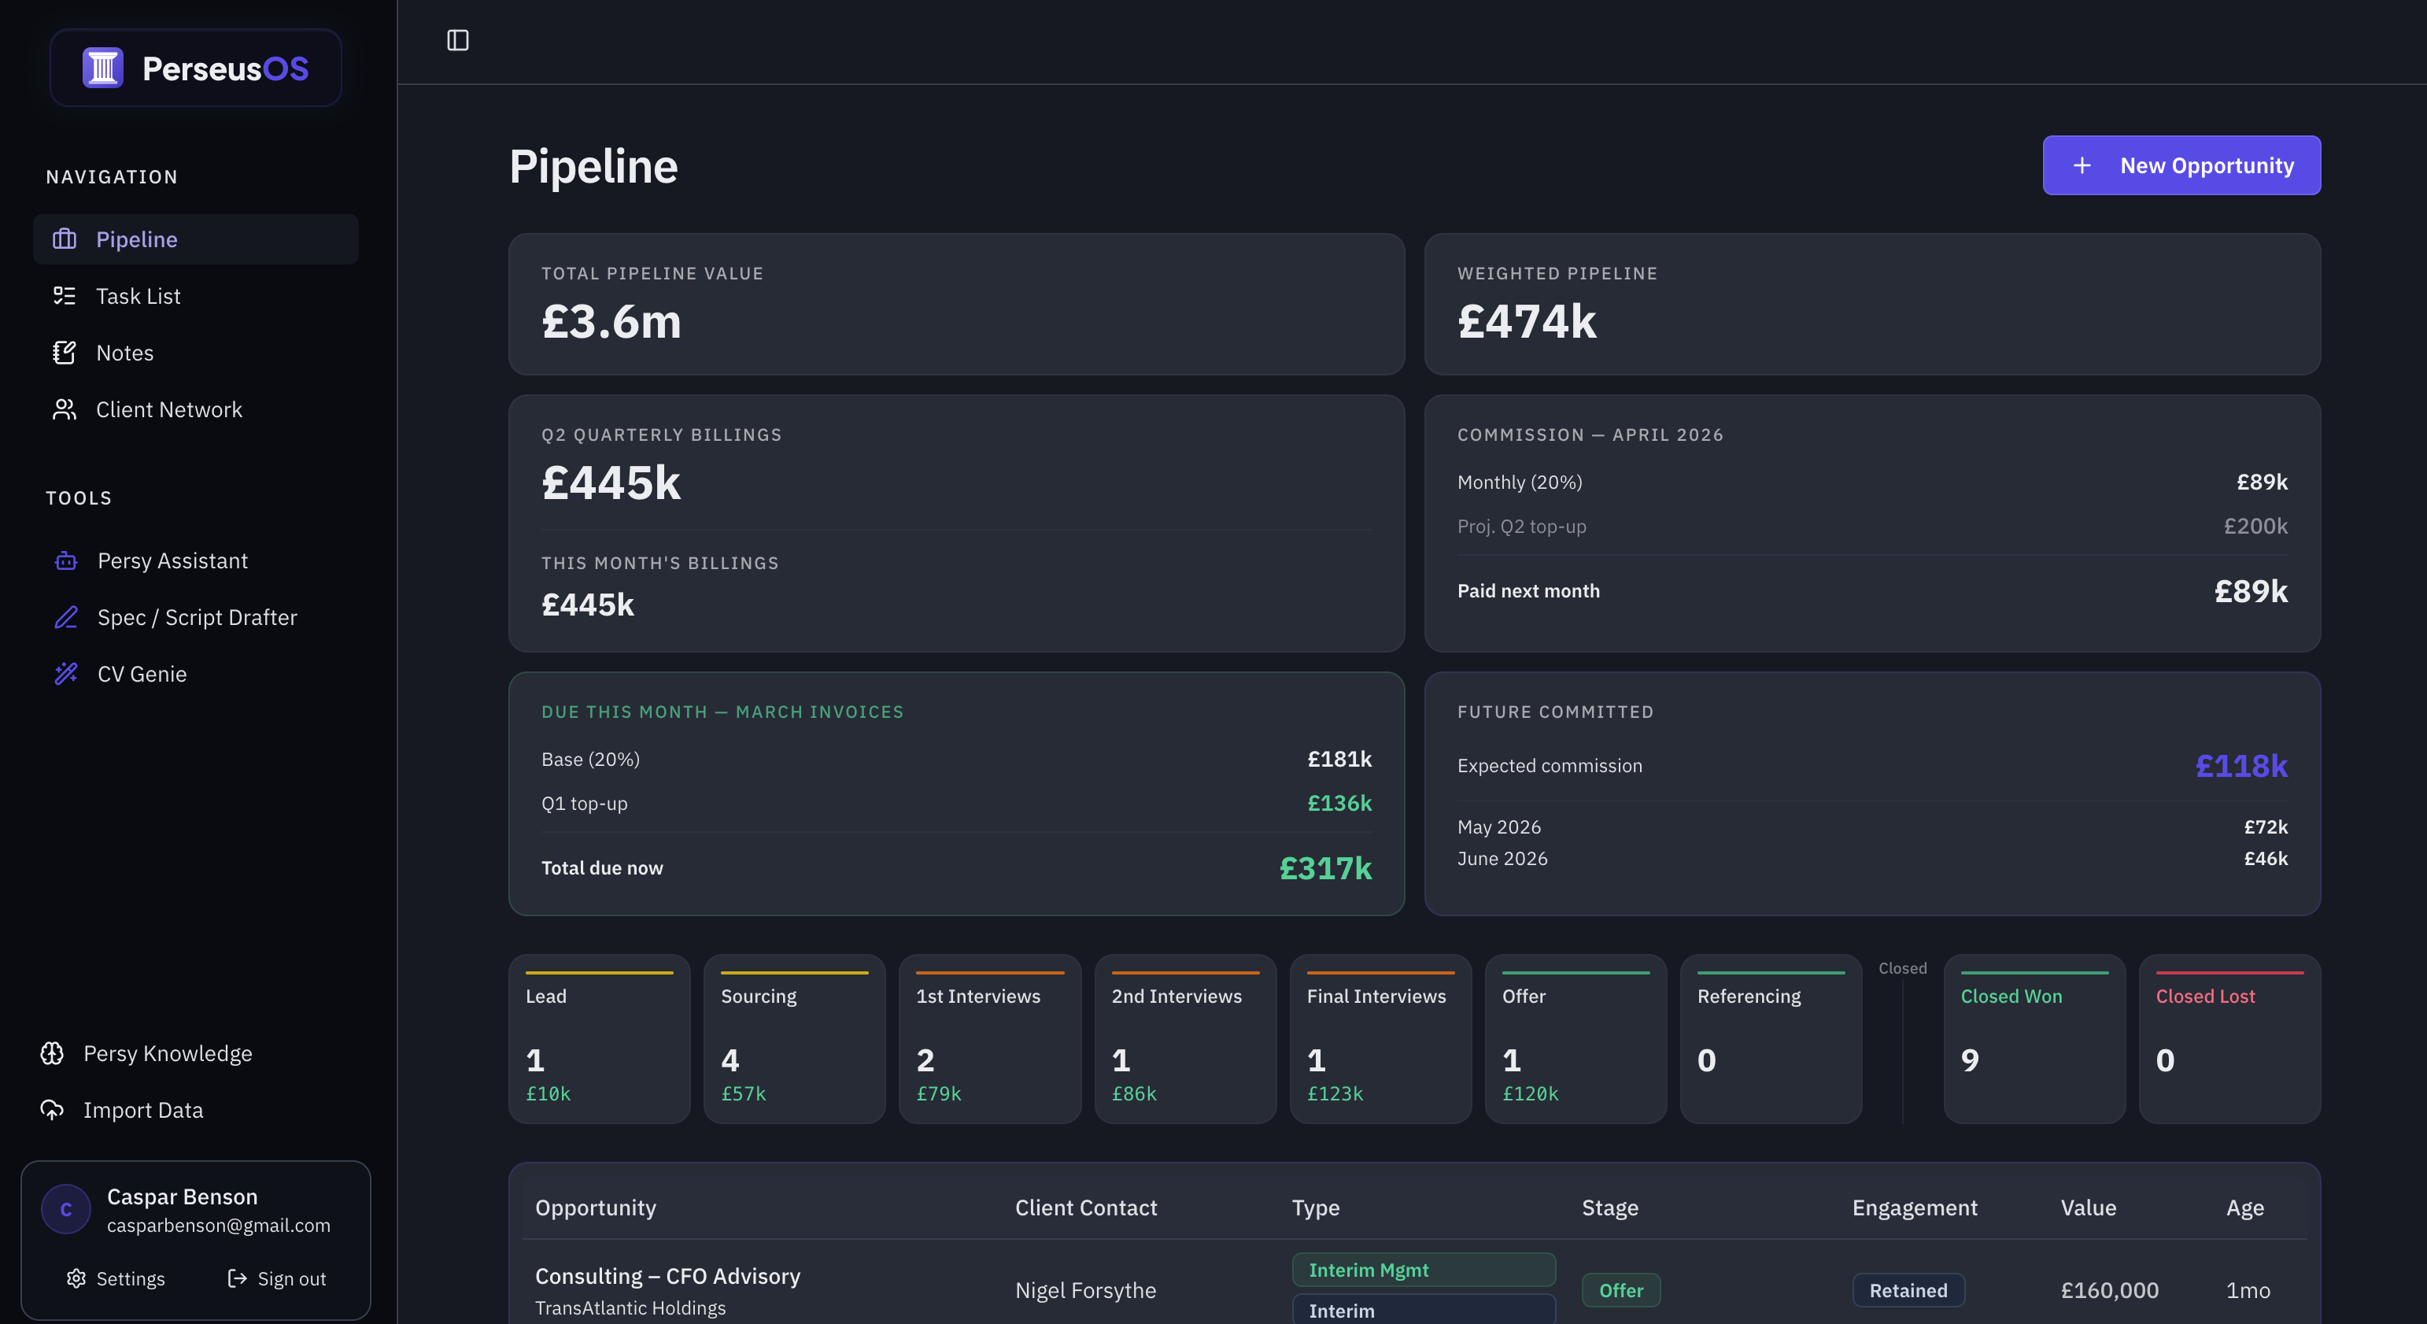The height and width of the screenshot is (1324, 2427).
Task: Click Caspar Benson's avatar circle
Action: (66, 1209)
